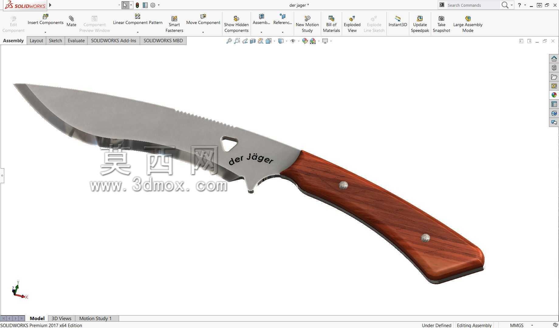Switch to Evaluate tab
Screen dimensions: 559x328
(76, 41)
